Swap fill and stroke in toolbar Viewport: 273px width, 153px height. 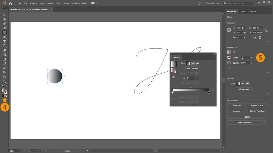(7, 86)
